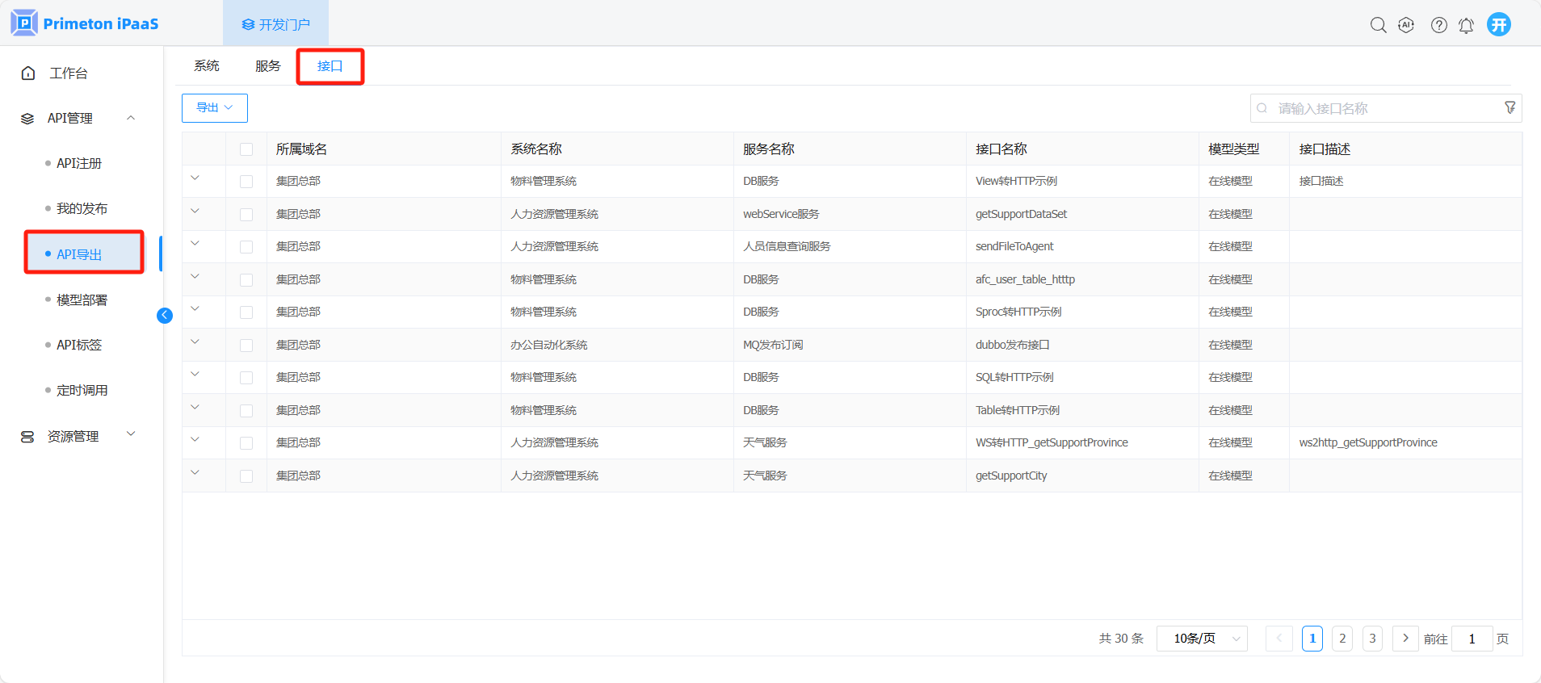Screen dimensions: 1541x683
Task: Open the 导出 dropdown button
Action: point(214,108)
